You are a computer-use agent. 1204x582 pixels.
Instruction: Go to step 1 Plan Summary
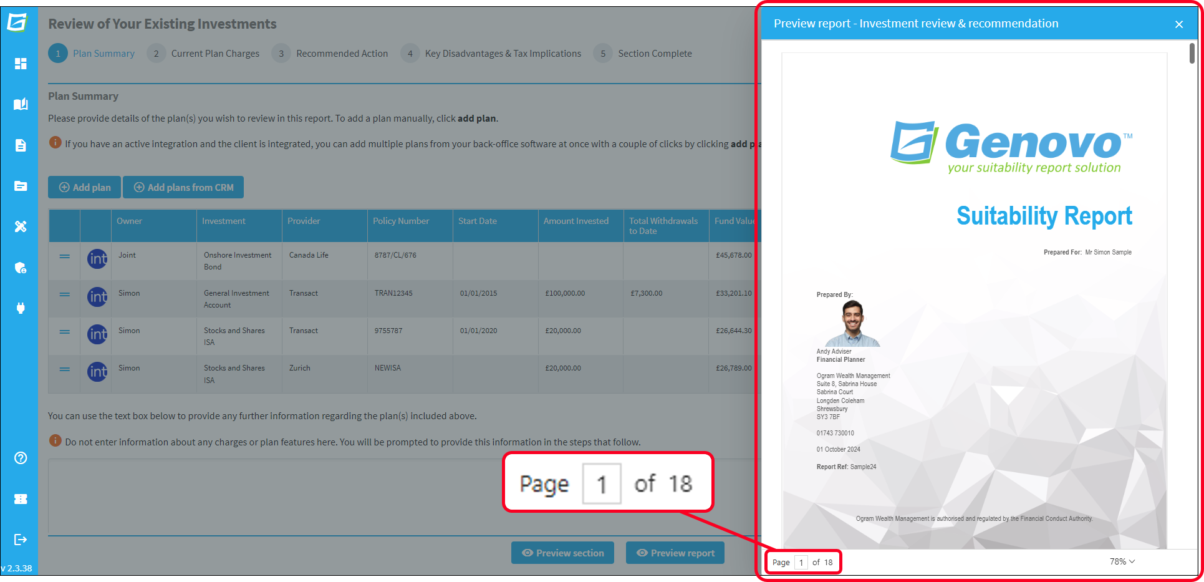pos(92,54)
